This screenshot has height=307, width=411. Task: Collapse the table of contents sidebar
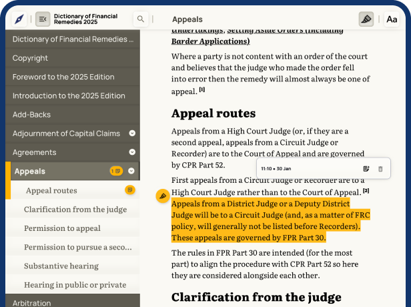43,19
